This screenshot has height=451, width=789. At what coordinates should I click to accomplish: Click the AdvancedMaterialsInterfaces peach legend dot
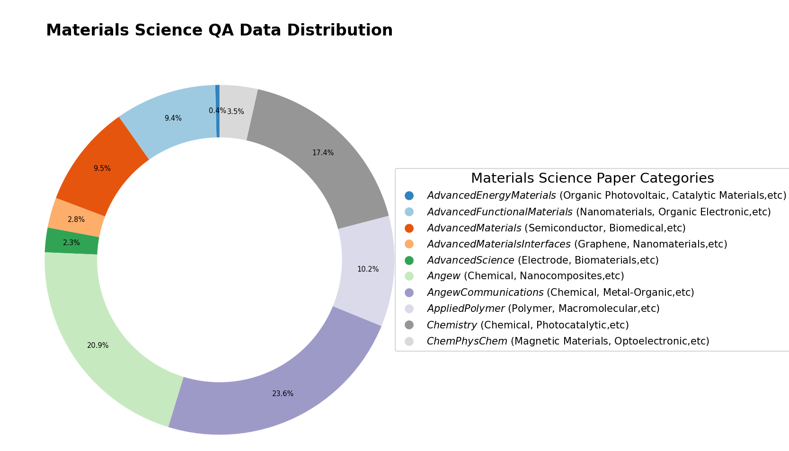coord(409,244)
